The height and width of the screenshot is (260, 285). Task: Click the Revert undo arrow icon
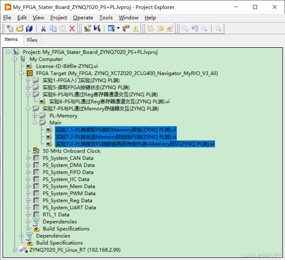(x=195, y=28)
